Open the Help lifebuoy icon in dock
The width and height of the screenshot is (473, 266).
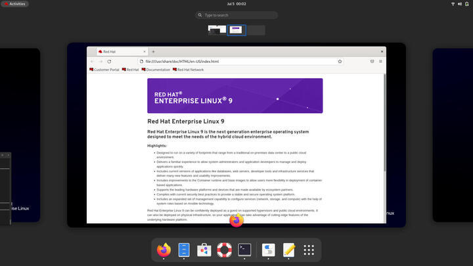[225, 250]
